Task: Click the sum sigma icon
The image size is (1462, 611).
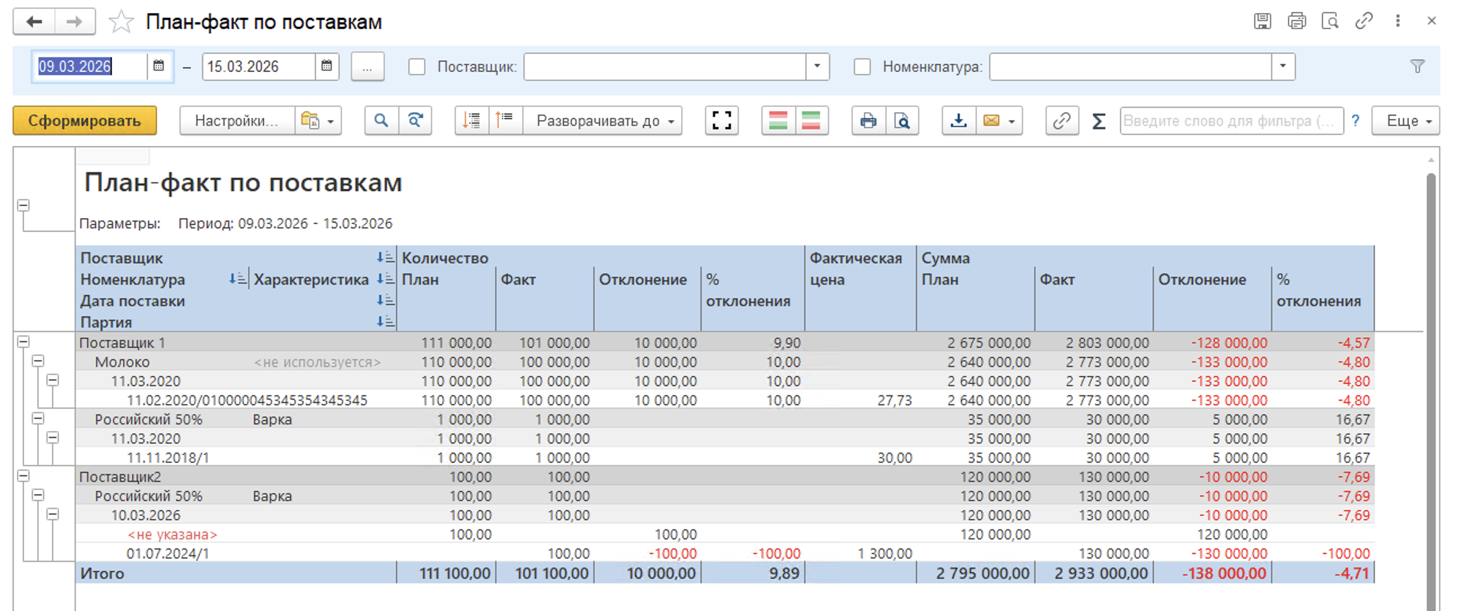Action: (x=1098, y=120)
